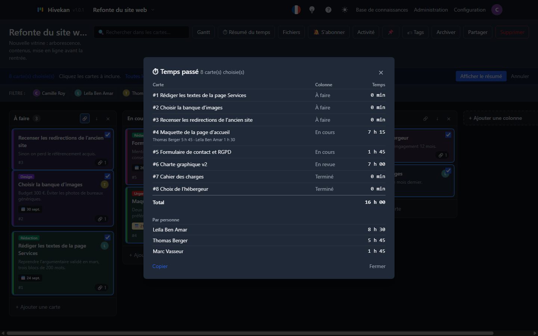Screen dimensions: 538x336
Task: Click the pin icon button in the board toolbar
Action: coord(390,32)
